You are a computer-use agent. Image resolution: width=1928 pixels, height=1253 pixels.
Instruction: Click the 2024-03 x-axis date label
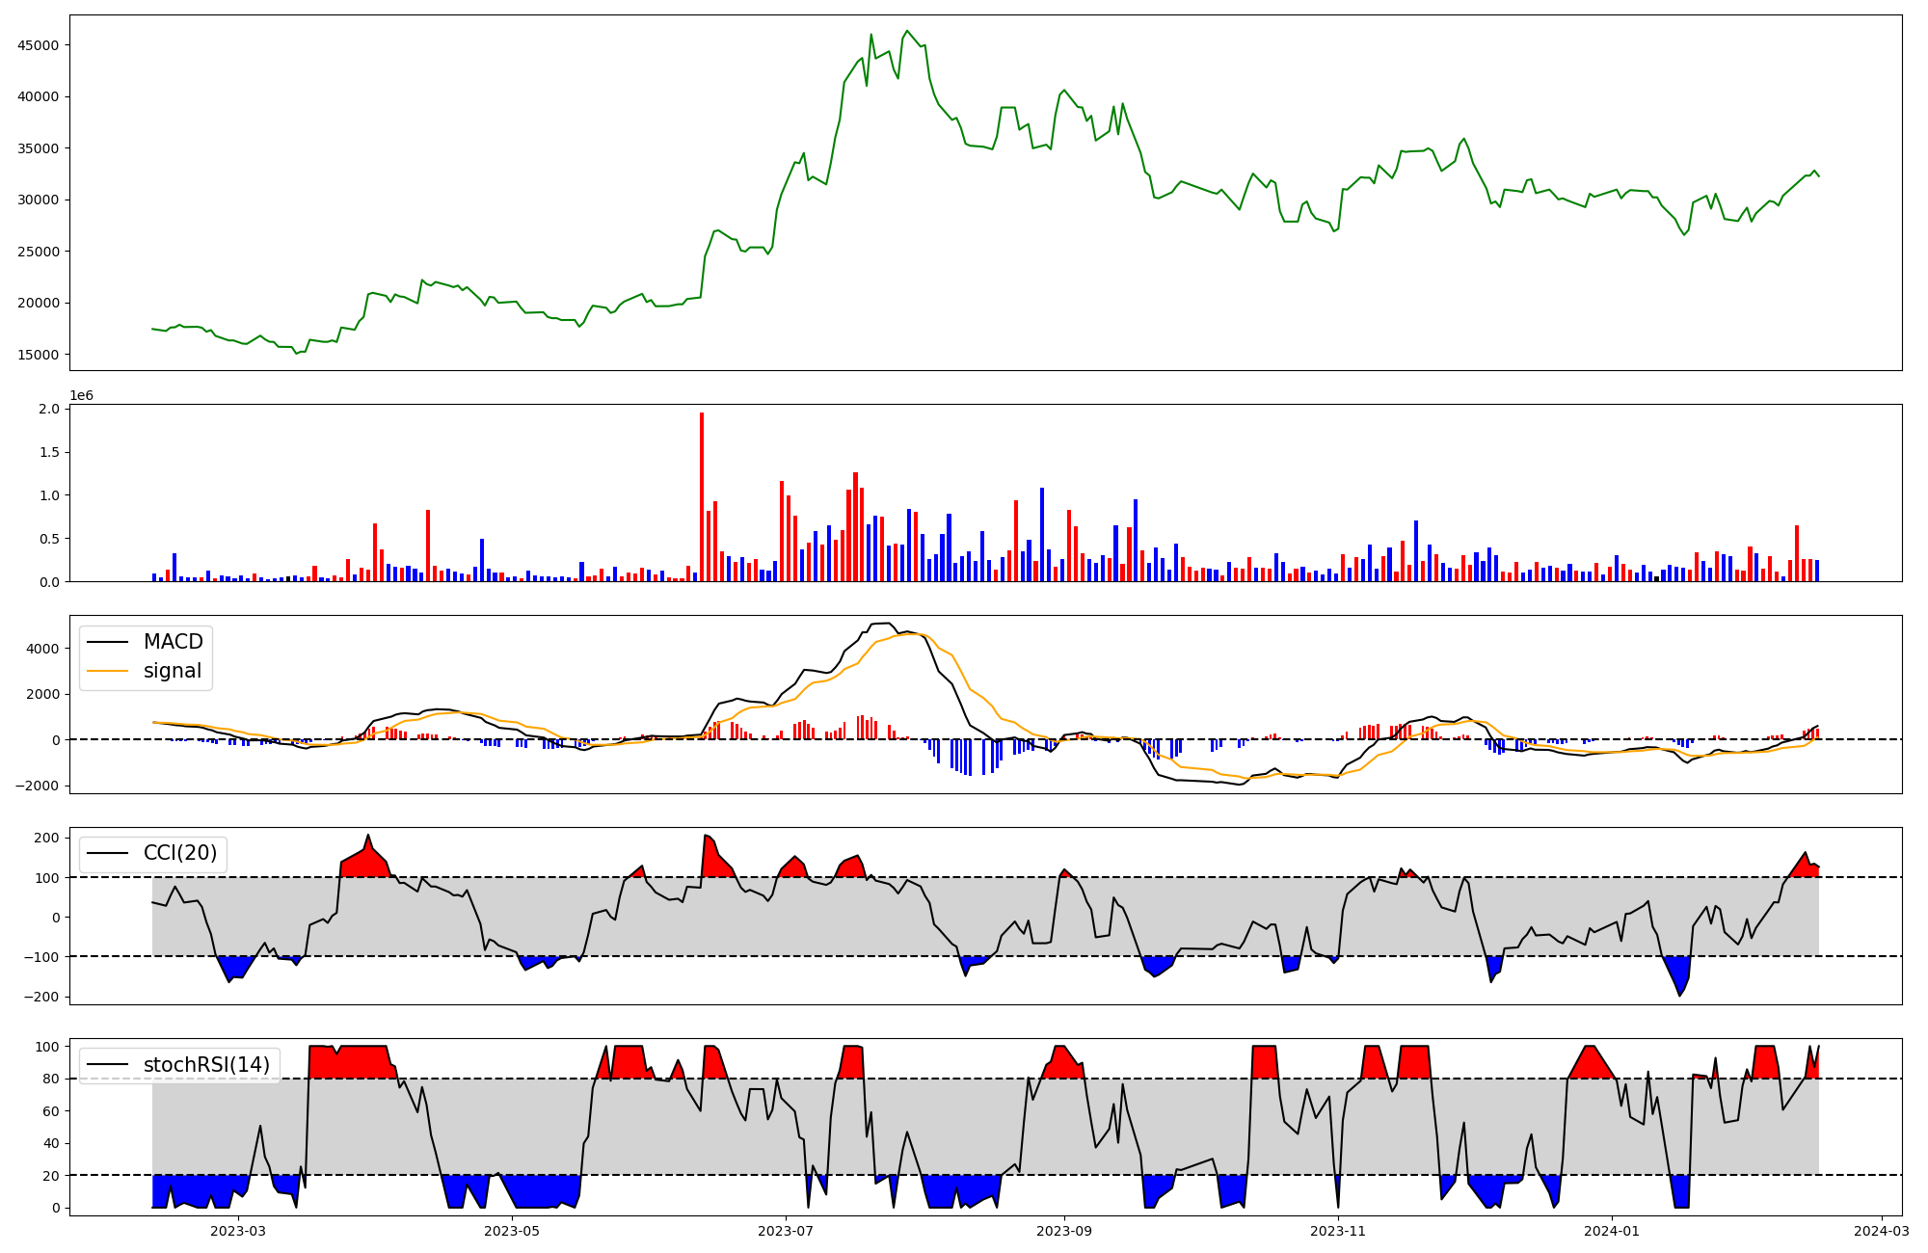click(1882, 1231)
